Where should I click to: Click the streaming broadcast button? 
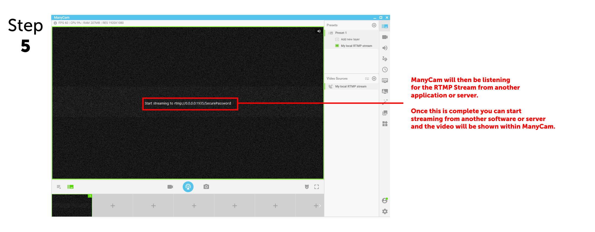pos(188,187)
